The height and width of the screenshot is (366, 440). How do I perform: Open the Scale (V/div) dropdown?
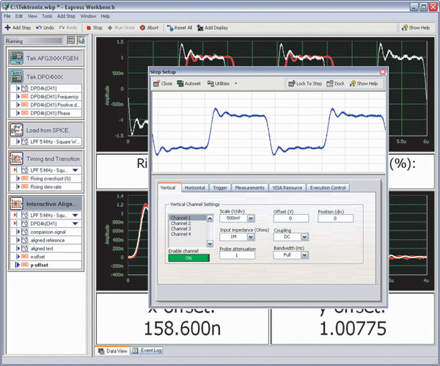click(x=251, y=218)
